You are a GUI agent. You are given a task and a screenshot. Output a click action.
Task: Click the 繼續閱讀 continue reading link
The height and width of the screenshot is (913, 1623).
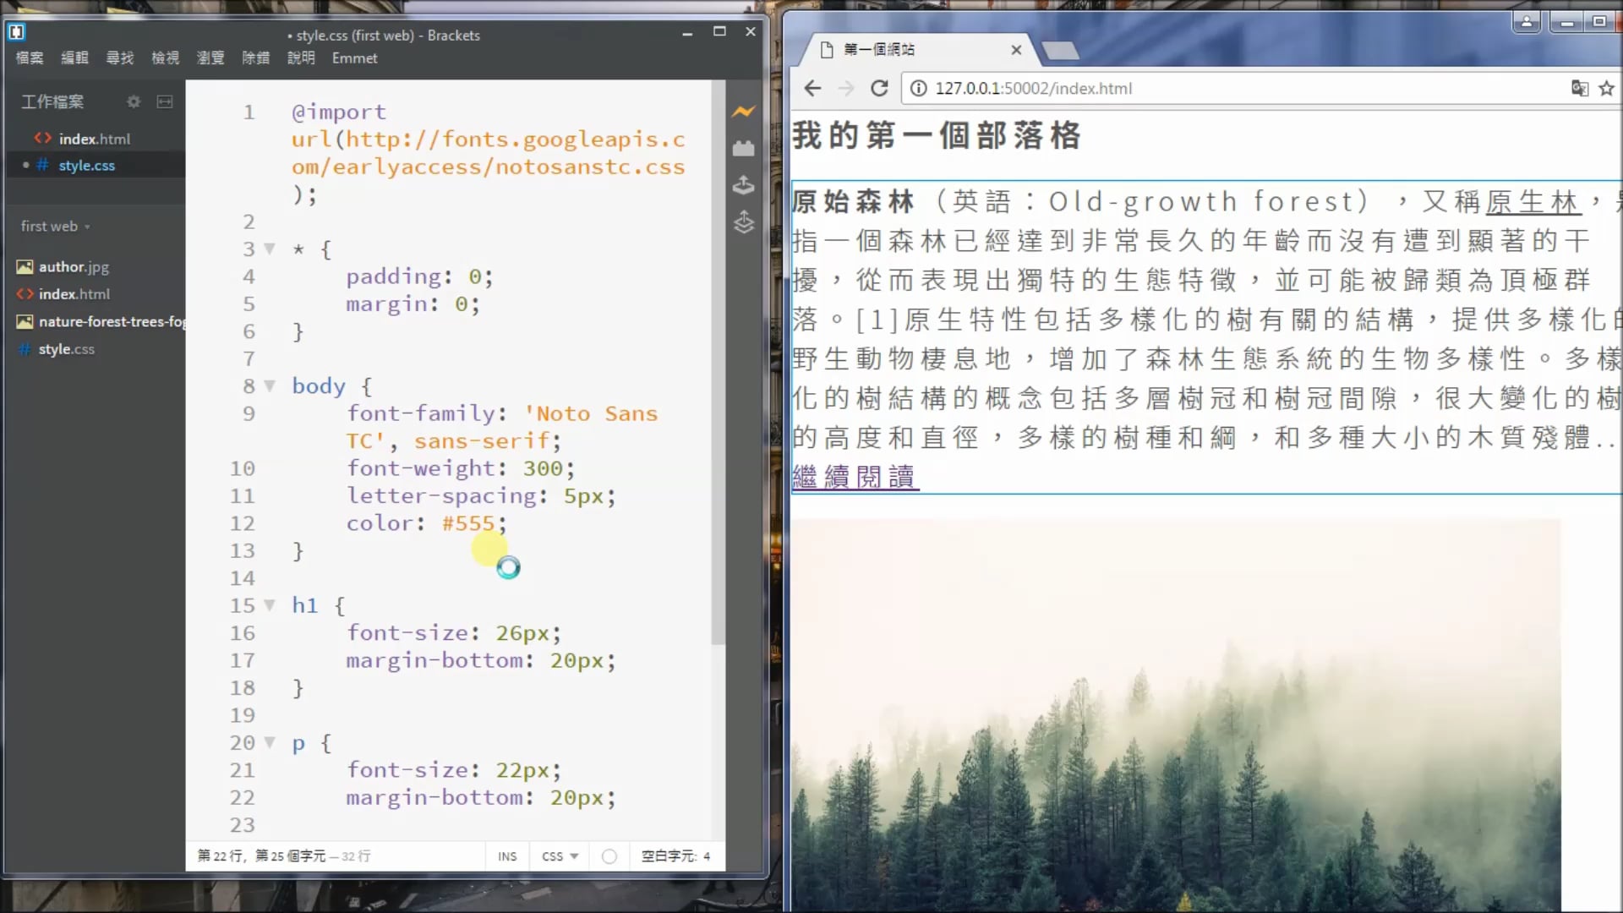[855, 477]
